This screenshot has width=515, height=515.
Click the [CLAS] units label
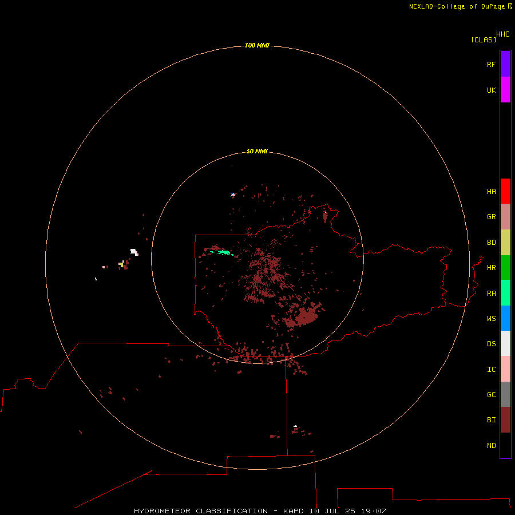484,39
